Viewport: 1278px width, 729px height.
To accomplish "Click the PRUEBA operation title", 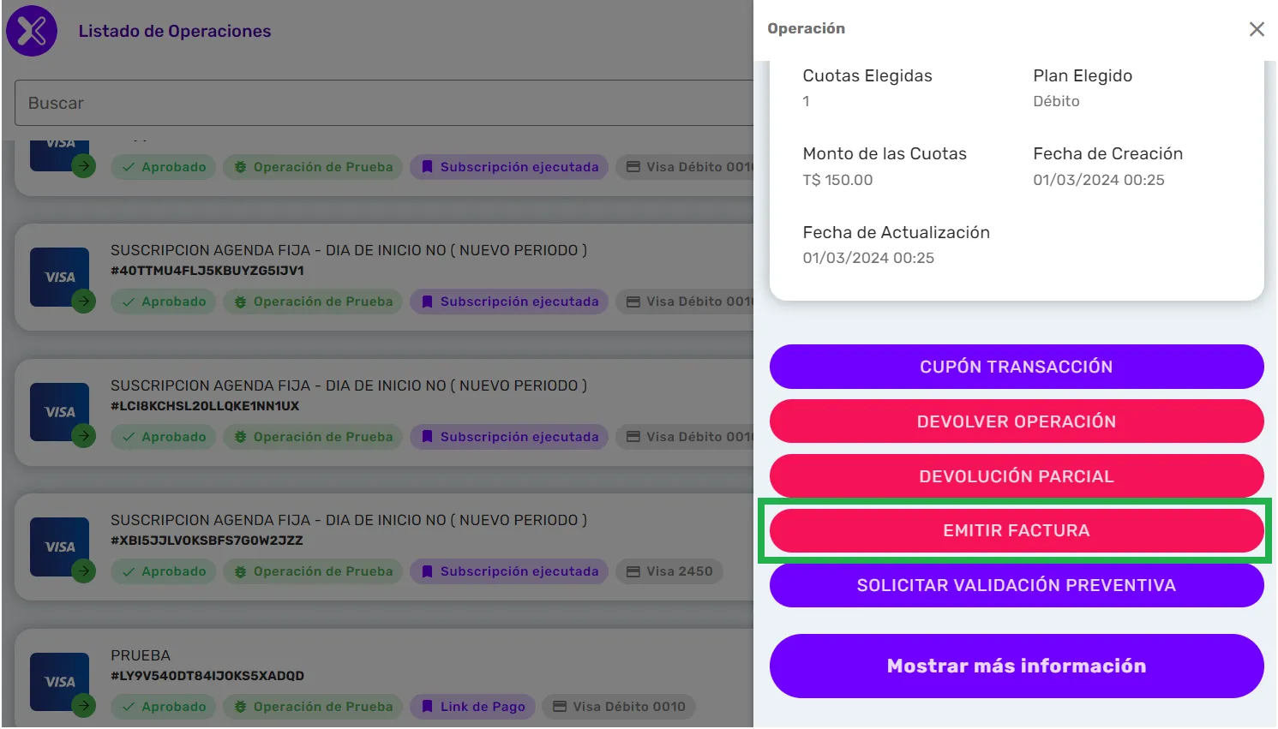I will click(141, 655).
